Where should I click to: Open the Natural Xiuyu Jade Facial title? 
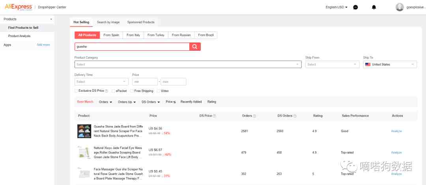pyautogui.click(x=118, y=152)
